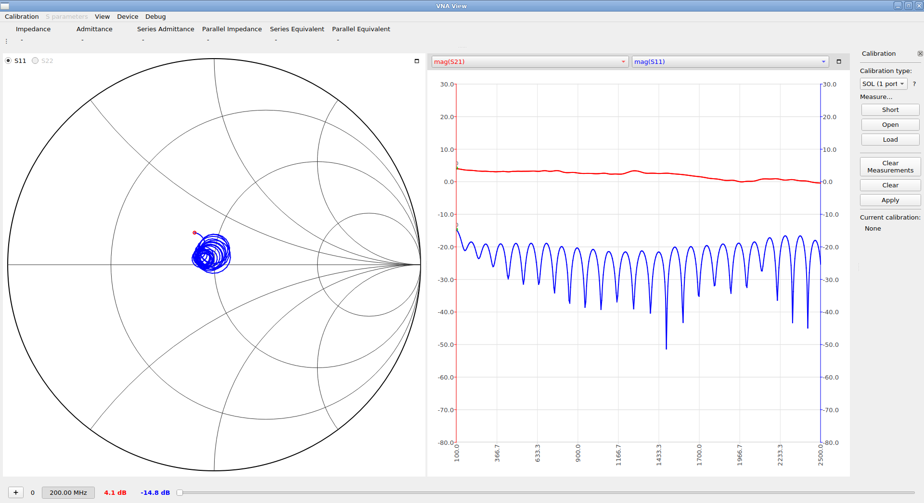Click the Admittance readout label
924x503 pixels.
click(94, 29)
